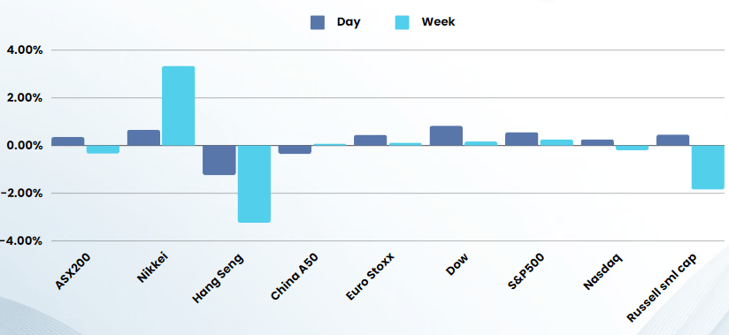Click the 4.00% y-axis value
The image size is (729, 335).
click(x=25, y=49)
